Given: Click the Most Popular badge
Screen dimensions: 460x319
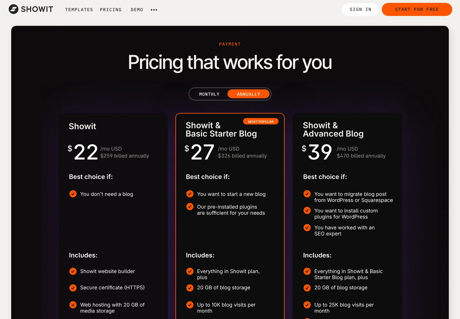Looking at the screenshot, I should [261, 122].
